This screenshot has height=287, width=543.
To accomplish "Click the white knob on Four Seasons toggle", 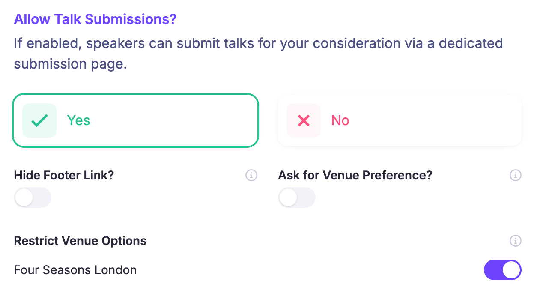I will pos(511,270).
